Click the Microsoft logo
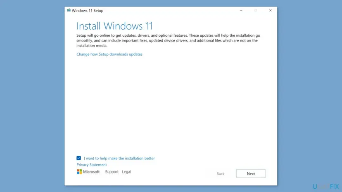Viewport: 342px width, 192px height. tap(88, 172)
